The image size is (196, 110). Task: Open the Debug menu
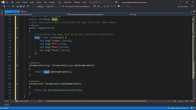[x=39, y=2]
